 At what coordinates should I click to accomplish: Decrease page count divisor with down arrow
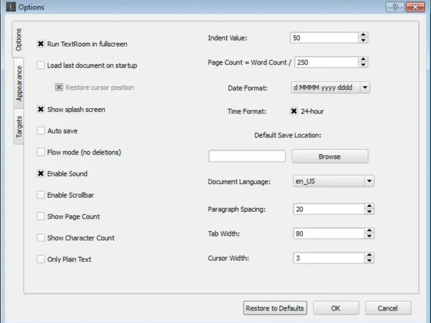pyautogui.click(x=363, y=65)
